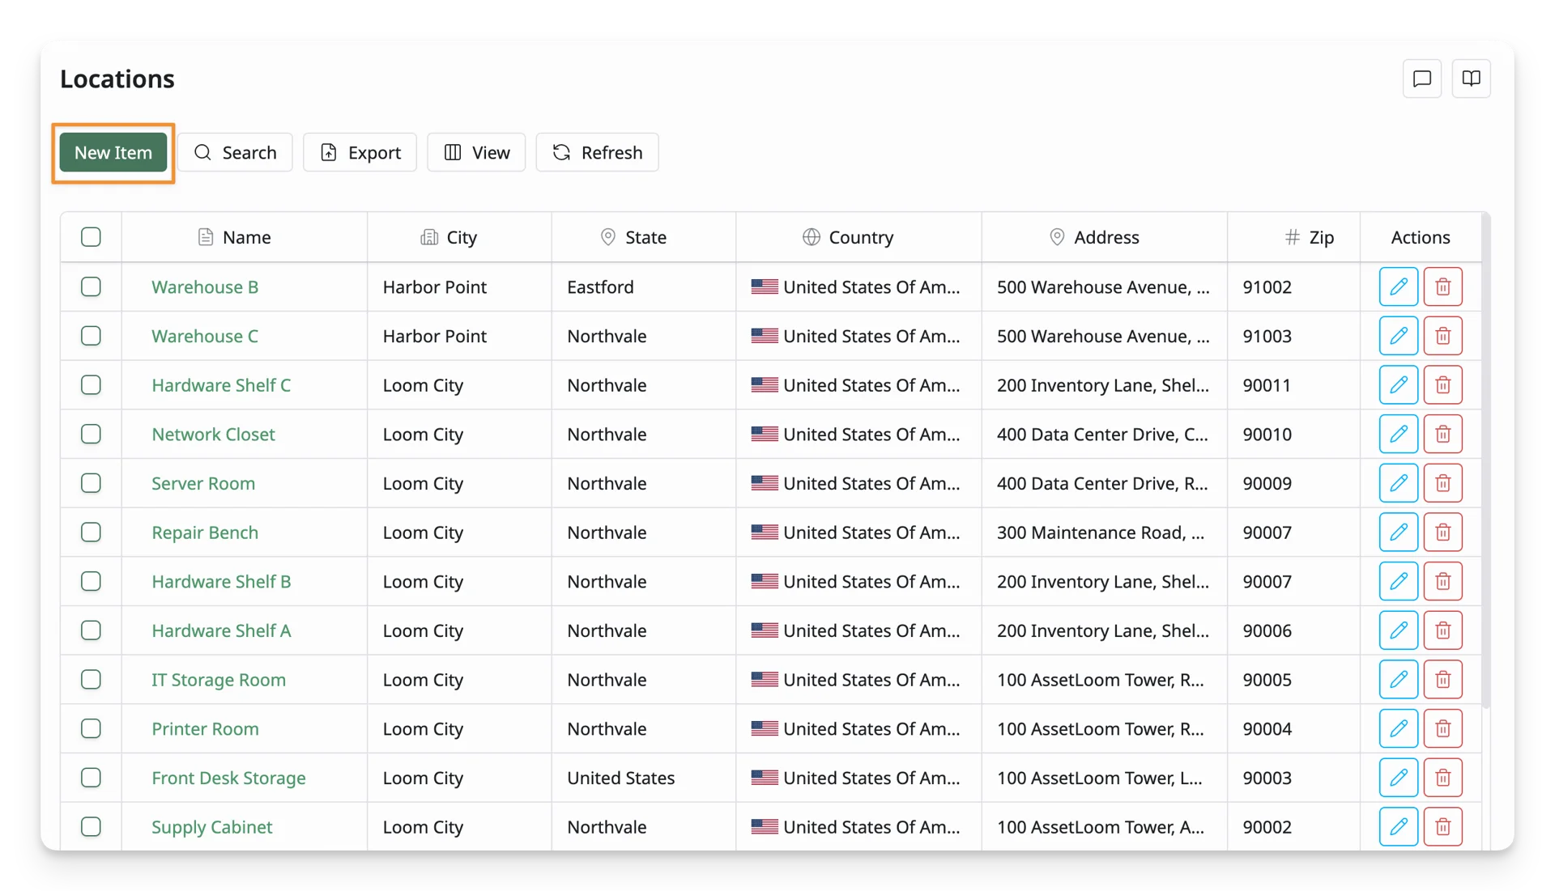Open the View columns options

[476, 152]
